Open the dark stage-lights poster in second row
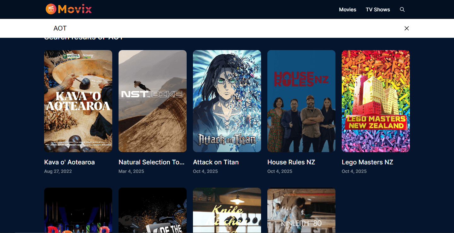 click(x=78, y=210)
